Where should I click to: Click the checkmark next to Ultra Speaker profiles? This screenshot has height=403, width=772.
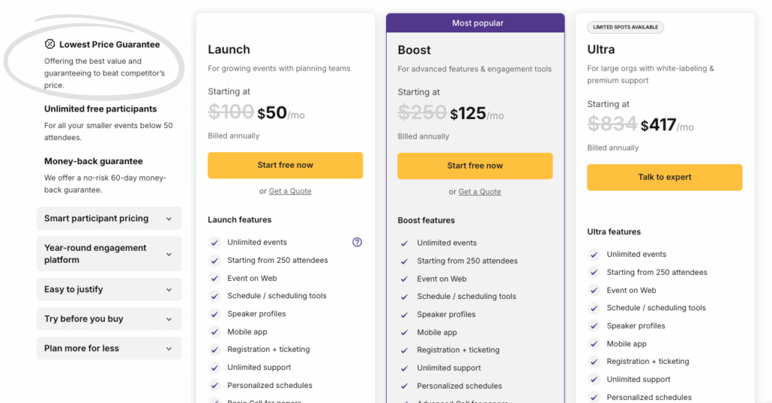tap(594, 325)
